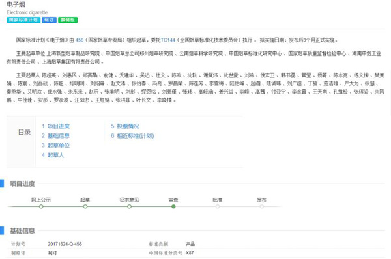Viewport: 391px width, 259px height.
Task: Open the 456 department link
Action: (x=80, y=40)
